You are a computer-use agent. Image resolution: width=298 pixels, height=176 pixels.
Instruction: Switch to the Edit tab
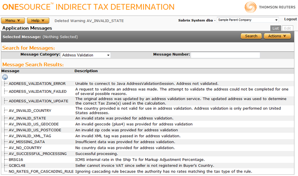coord(287,28)
